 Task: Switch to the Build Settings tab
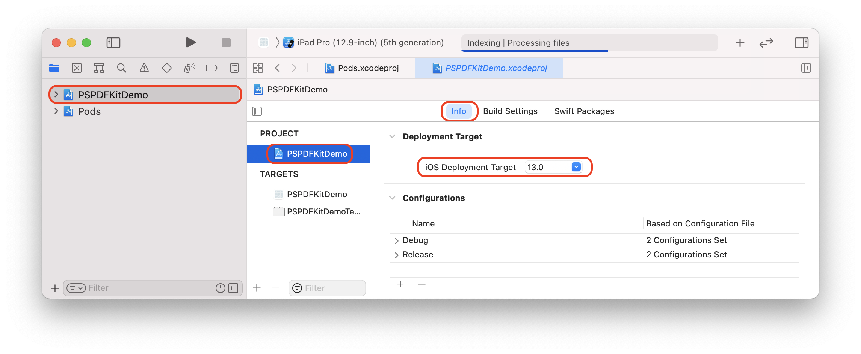pyautogui.click(x=510, y=111)
